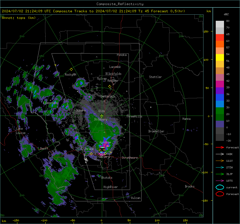Click the white storm track marker southwest of Calgary

[x=86, y=160]
